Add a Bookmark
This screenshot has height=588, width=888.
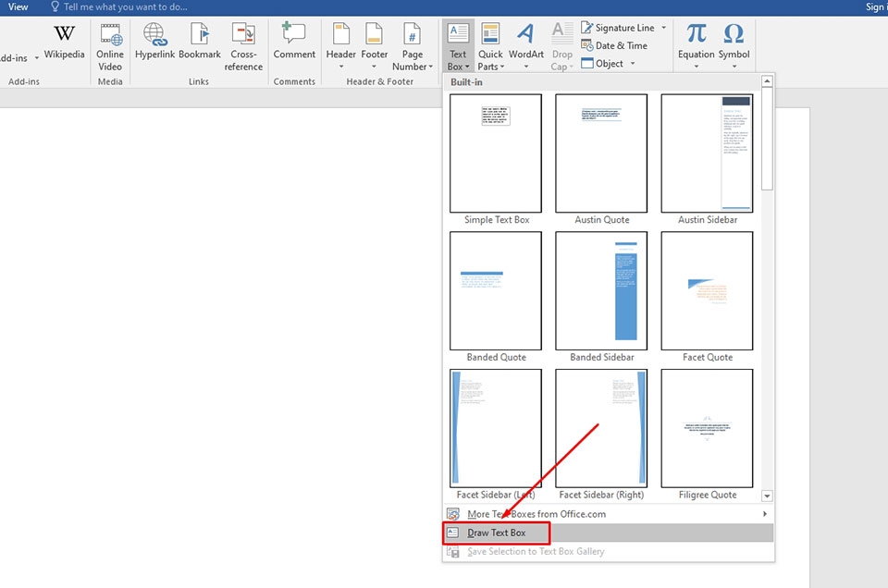click(200, 42)
